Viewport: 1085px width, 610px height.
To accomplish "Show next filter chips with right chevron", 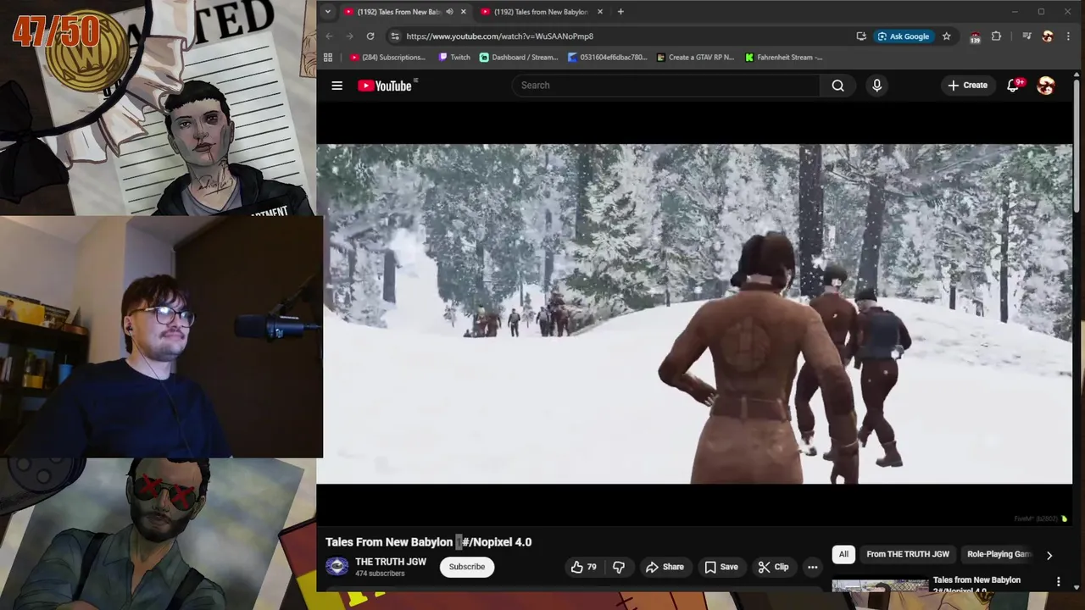I will click(1049, 555).
